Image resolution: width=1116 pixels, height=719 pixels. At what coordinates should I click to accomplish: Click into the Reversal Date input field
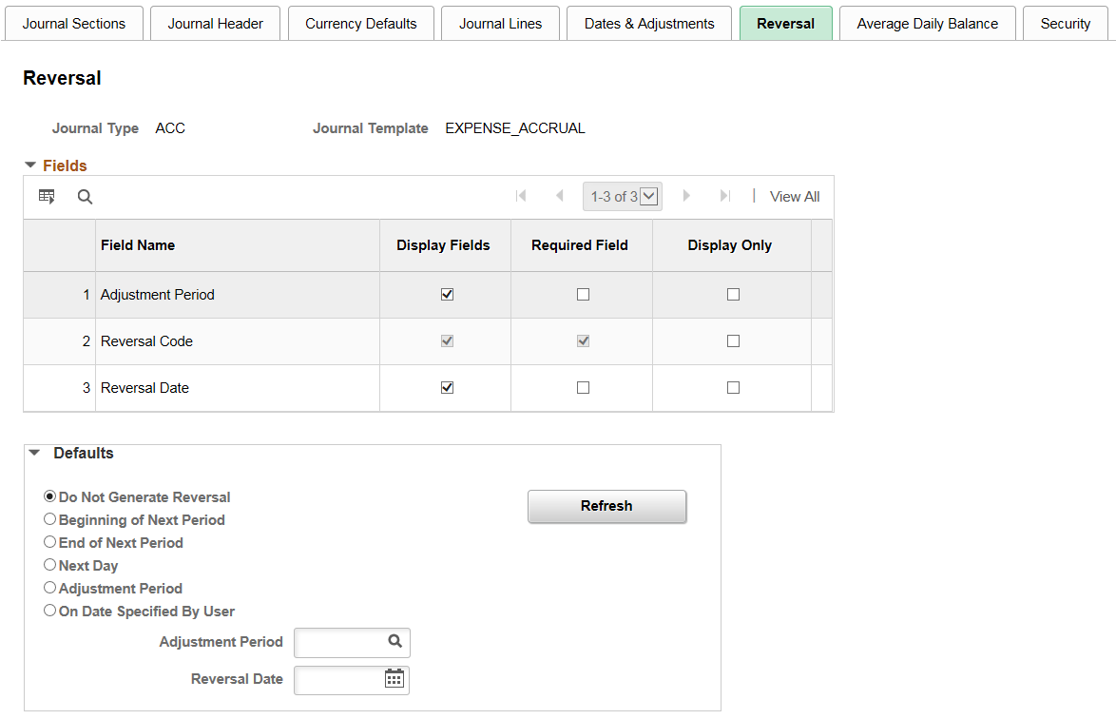(x=339, y=680)
